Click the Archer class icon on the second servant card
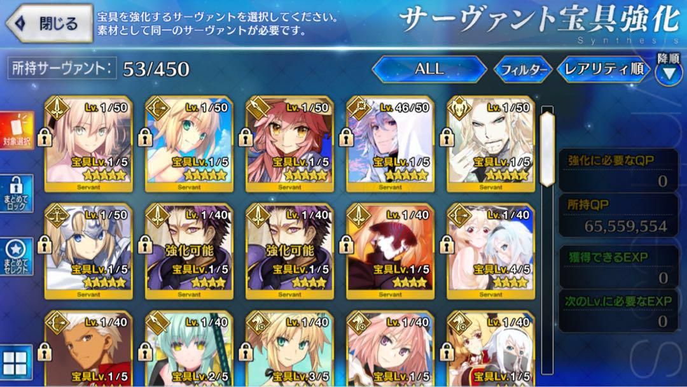The height and width of the screenshot is (387, 687). coord(158,108)
